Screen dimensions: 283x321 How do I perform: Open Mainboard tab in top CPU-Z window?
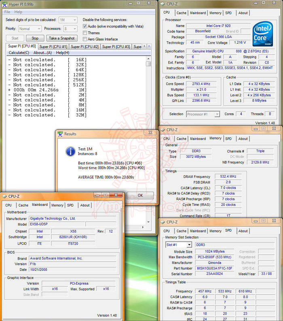pyautogui.click(x=198, y=13)
